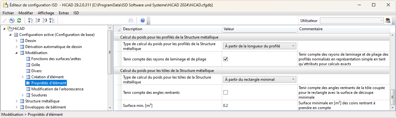Screen dimensions: 396x118
Task: Click the binoculars search icon
Action: tap(131, 20)
